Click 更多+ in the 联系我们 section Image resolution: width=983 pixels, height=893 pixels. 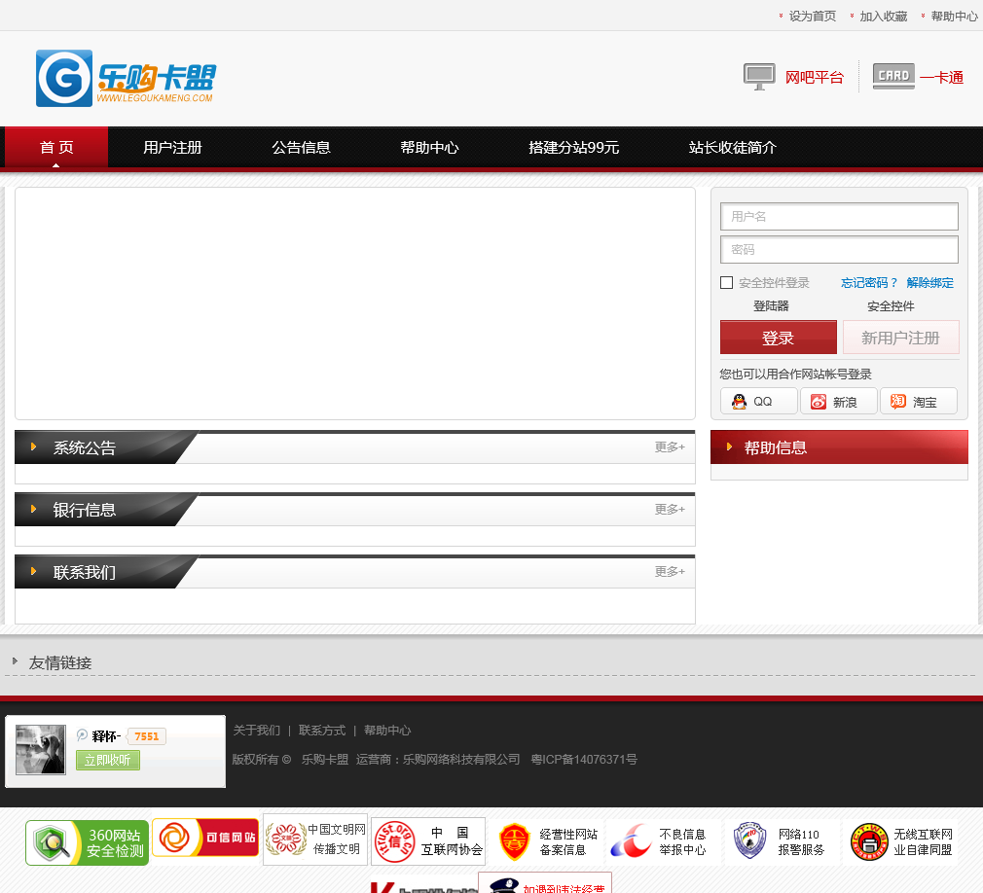tap(670, 571)
